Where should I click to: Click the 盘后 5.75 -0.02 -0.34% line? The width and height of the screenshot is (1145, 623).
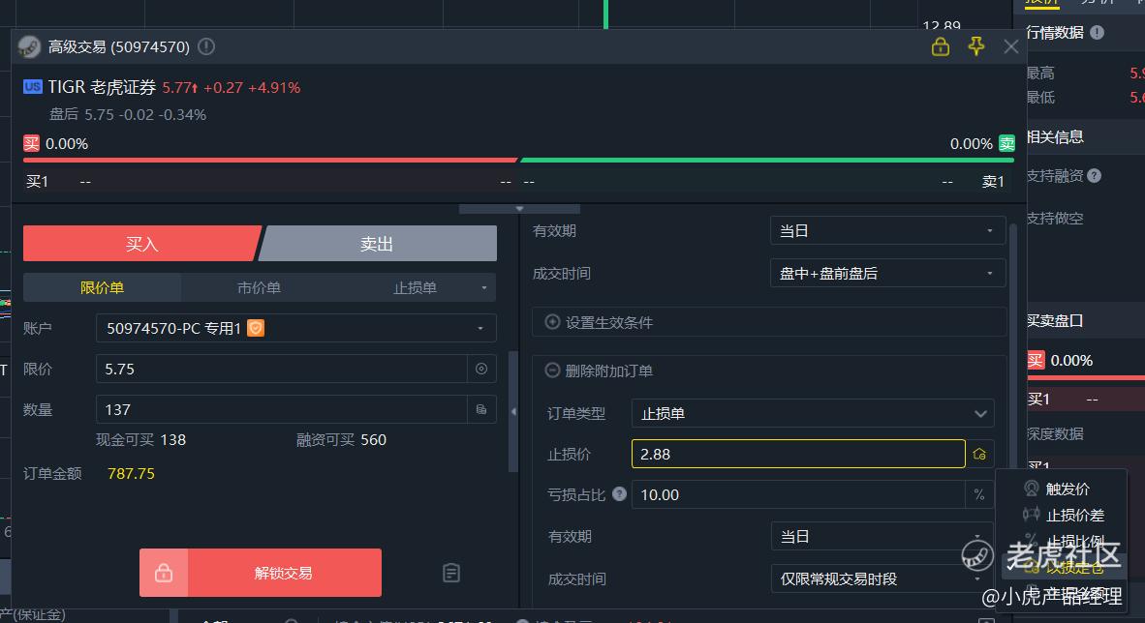[x=128, y=114]
